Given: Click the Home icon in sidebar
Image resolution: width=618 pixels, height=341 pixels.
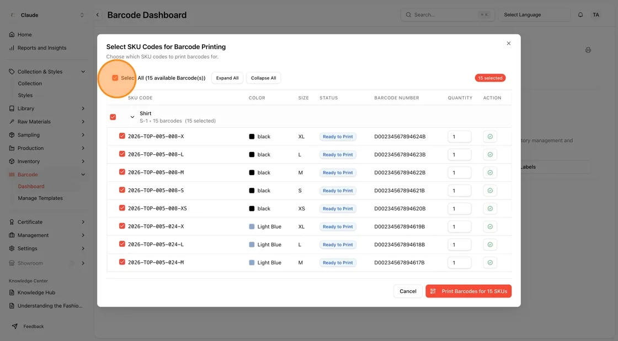Looking at the screenshot, I should pos(12,35).
